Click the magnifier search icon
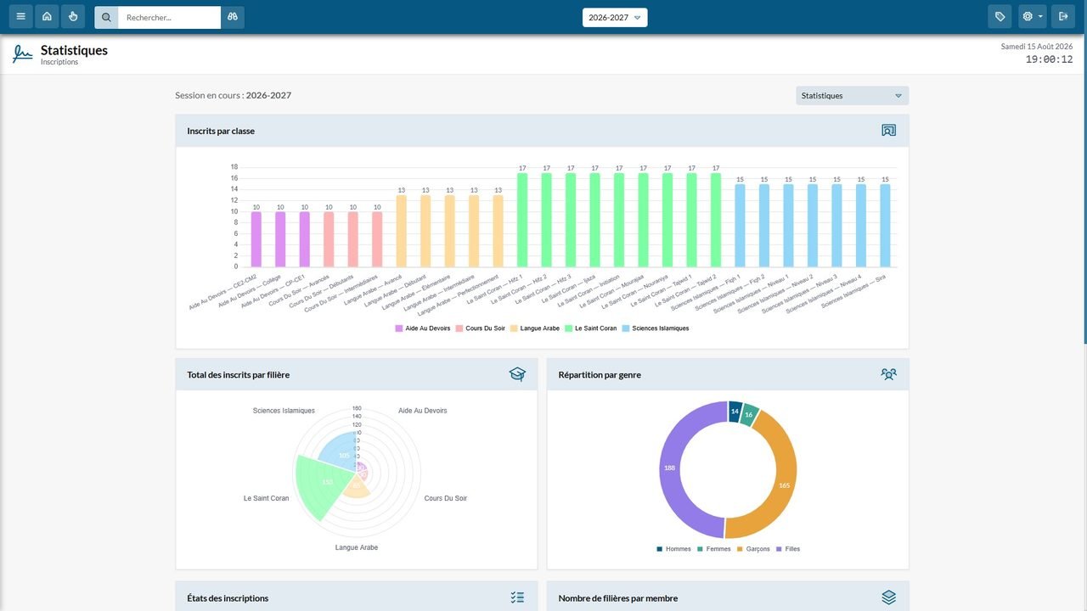The image size is (1087, 611). point(106,17)
